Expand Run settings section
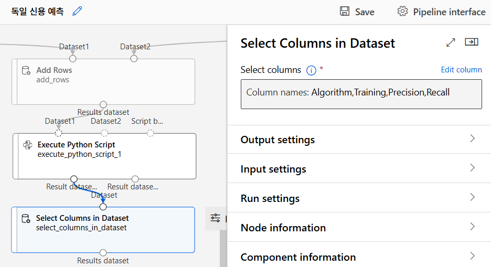Image resolution: width=491 pixels, height=267 pixels. tap(472, 198)
